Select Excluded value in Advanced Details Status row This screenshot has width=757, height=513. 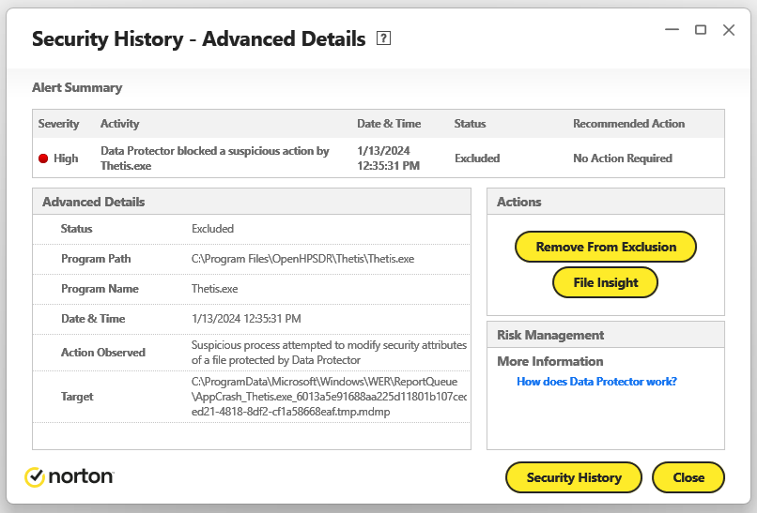click(212, 229)
